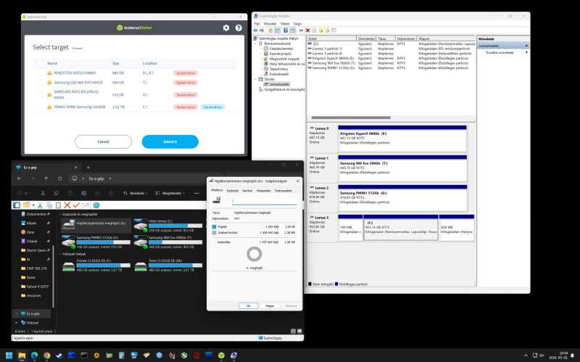Open Művelet menu in Számítógép-kezelés

pyautogui.click(x=270, y=24)
